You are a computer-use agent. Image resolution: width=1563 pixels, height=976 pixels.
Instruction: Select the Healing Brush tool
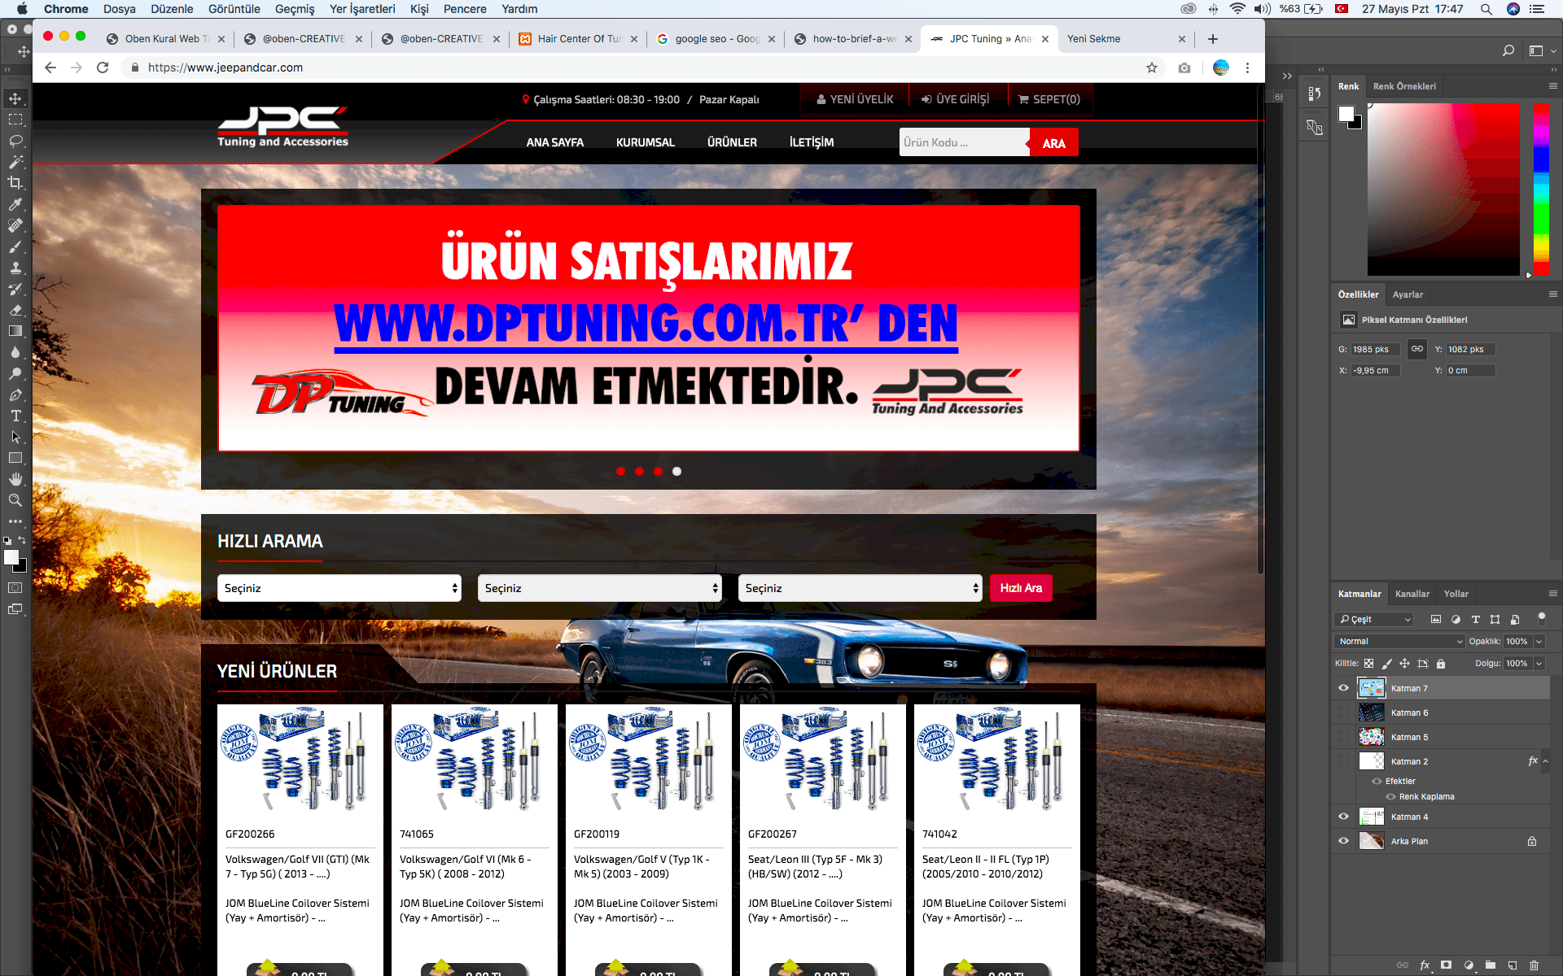coord(15,225)
